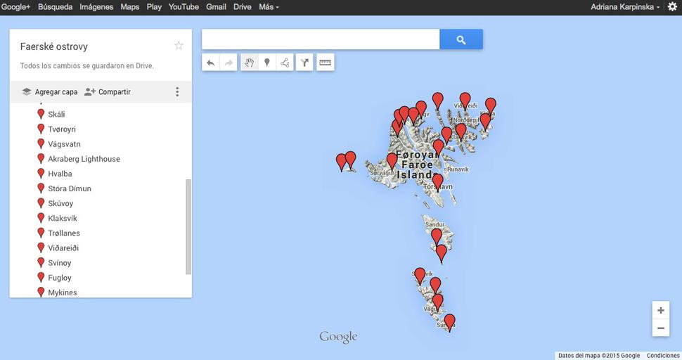The height and width of the screenshot is (360, 682).
Task: Open Imágenes in top bar
Action: click(x=96, y=7)
